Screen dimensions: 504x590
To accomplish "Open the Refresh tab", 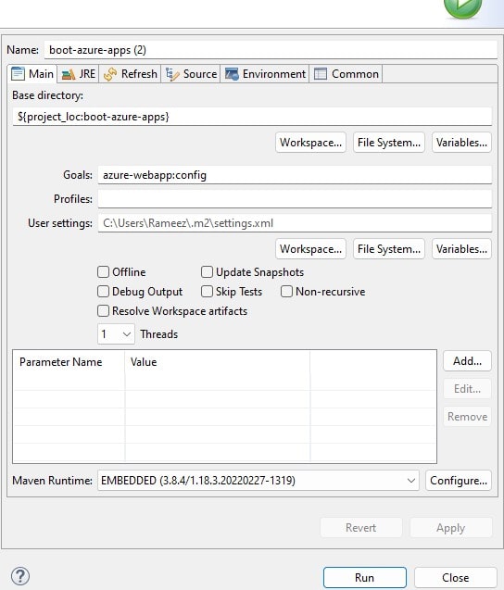I will click(x=131, y=74).
